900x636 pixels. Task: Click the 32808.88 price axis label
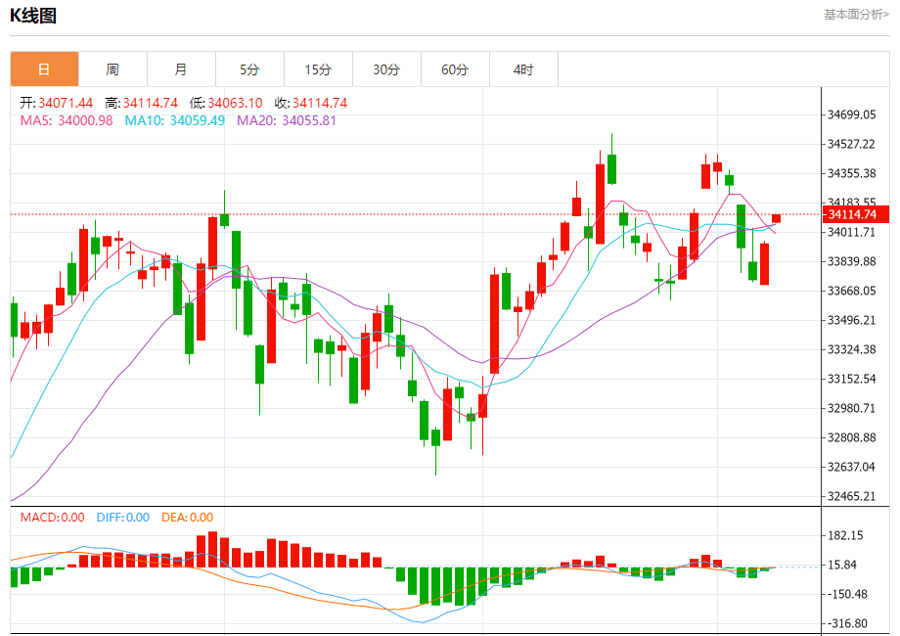point(852,437)
